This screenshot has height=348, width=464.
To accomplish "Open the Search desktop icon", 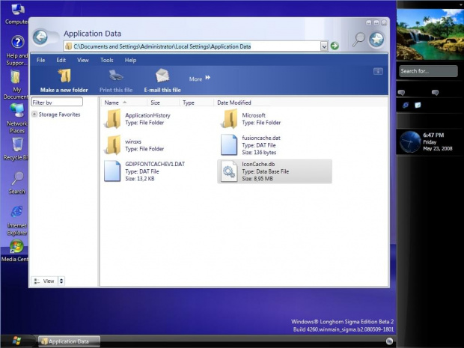I will (x=17, y=178).
